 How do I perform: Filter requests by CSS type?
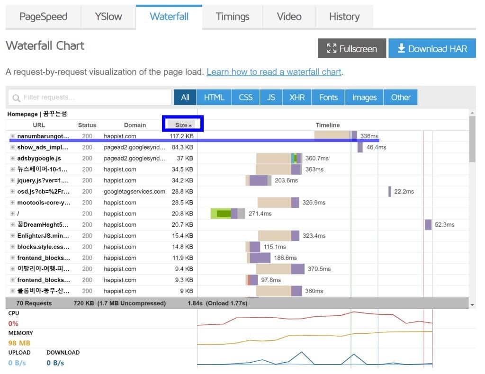(245, 98)
